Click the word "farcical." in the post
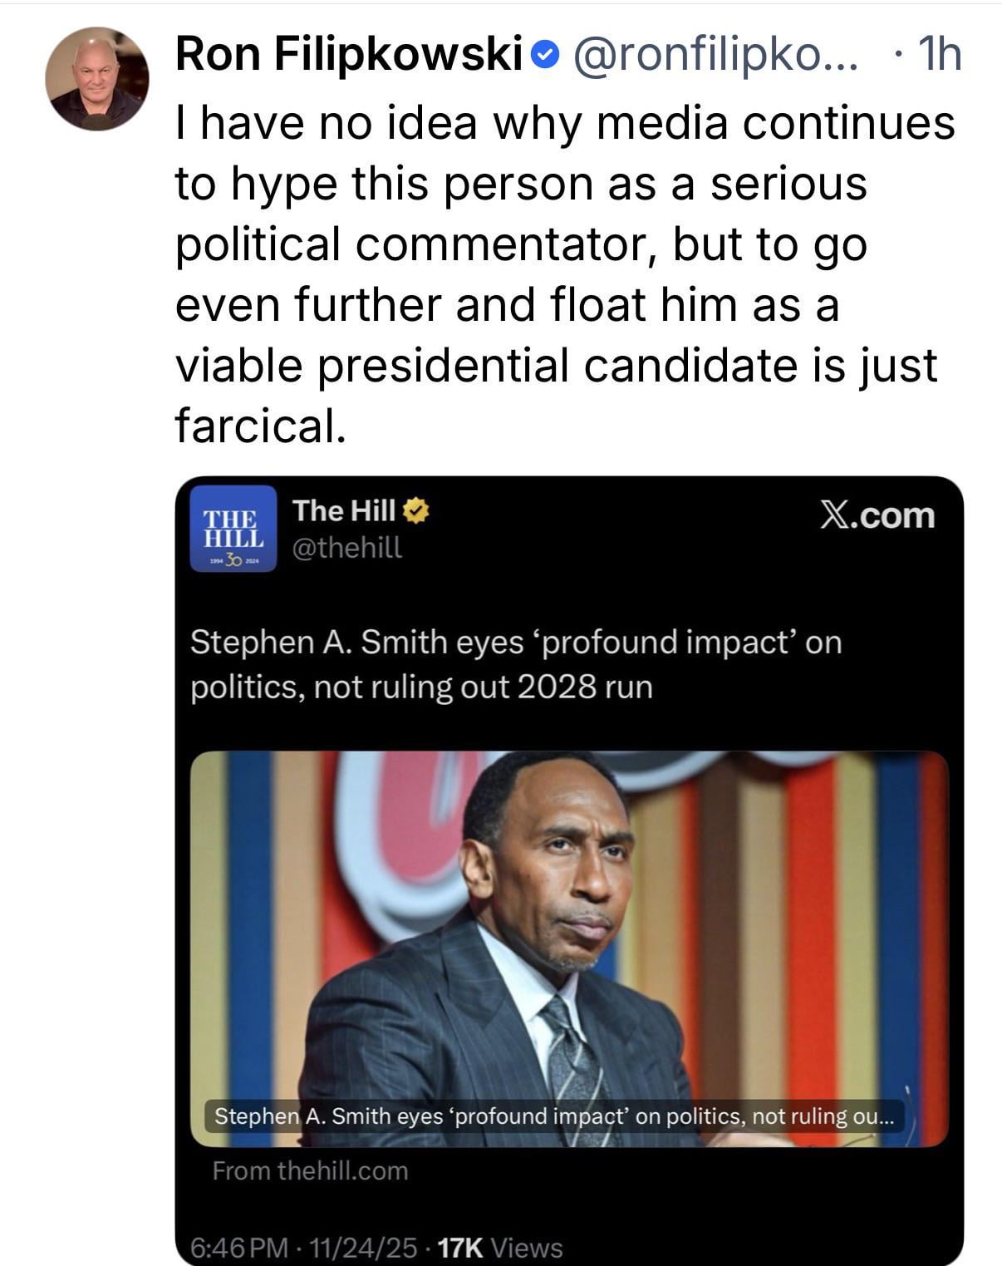The image size is (1002, 1266). click(x=259, y=426)
